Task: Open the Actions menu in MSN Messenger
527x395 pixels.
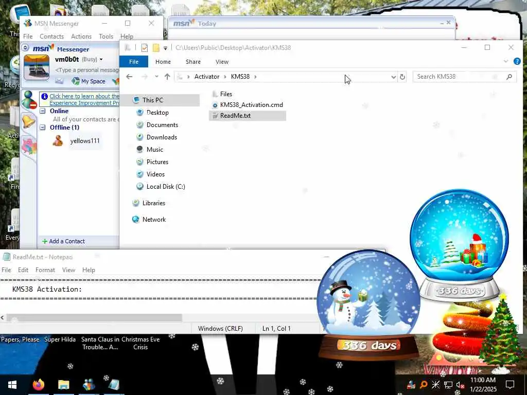Action: 81,37
